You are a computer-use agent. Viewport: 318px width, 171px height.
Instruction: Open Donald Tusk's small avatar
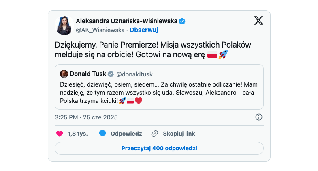64,74
